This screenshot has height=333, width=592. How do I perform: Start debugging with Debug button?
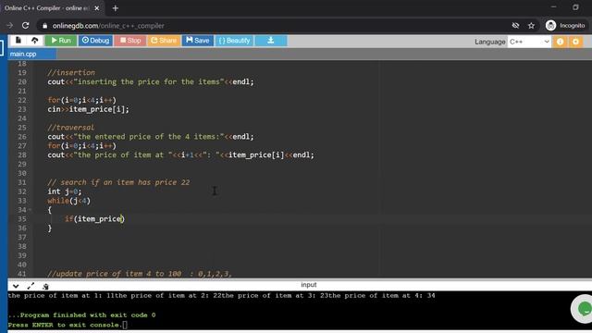point(96,41)
